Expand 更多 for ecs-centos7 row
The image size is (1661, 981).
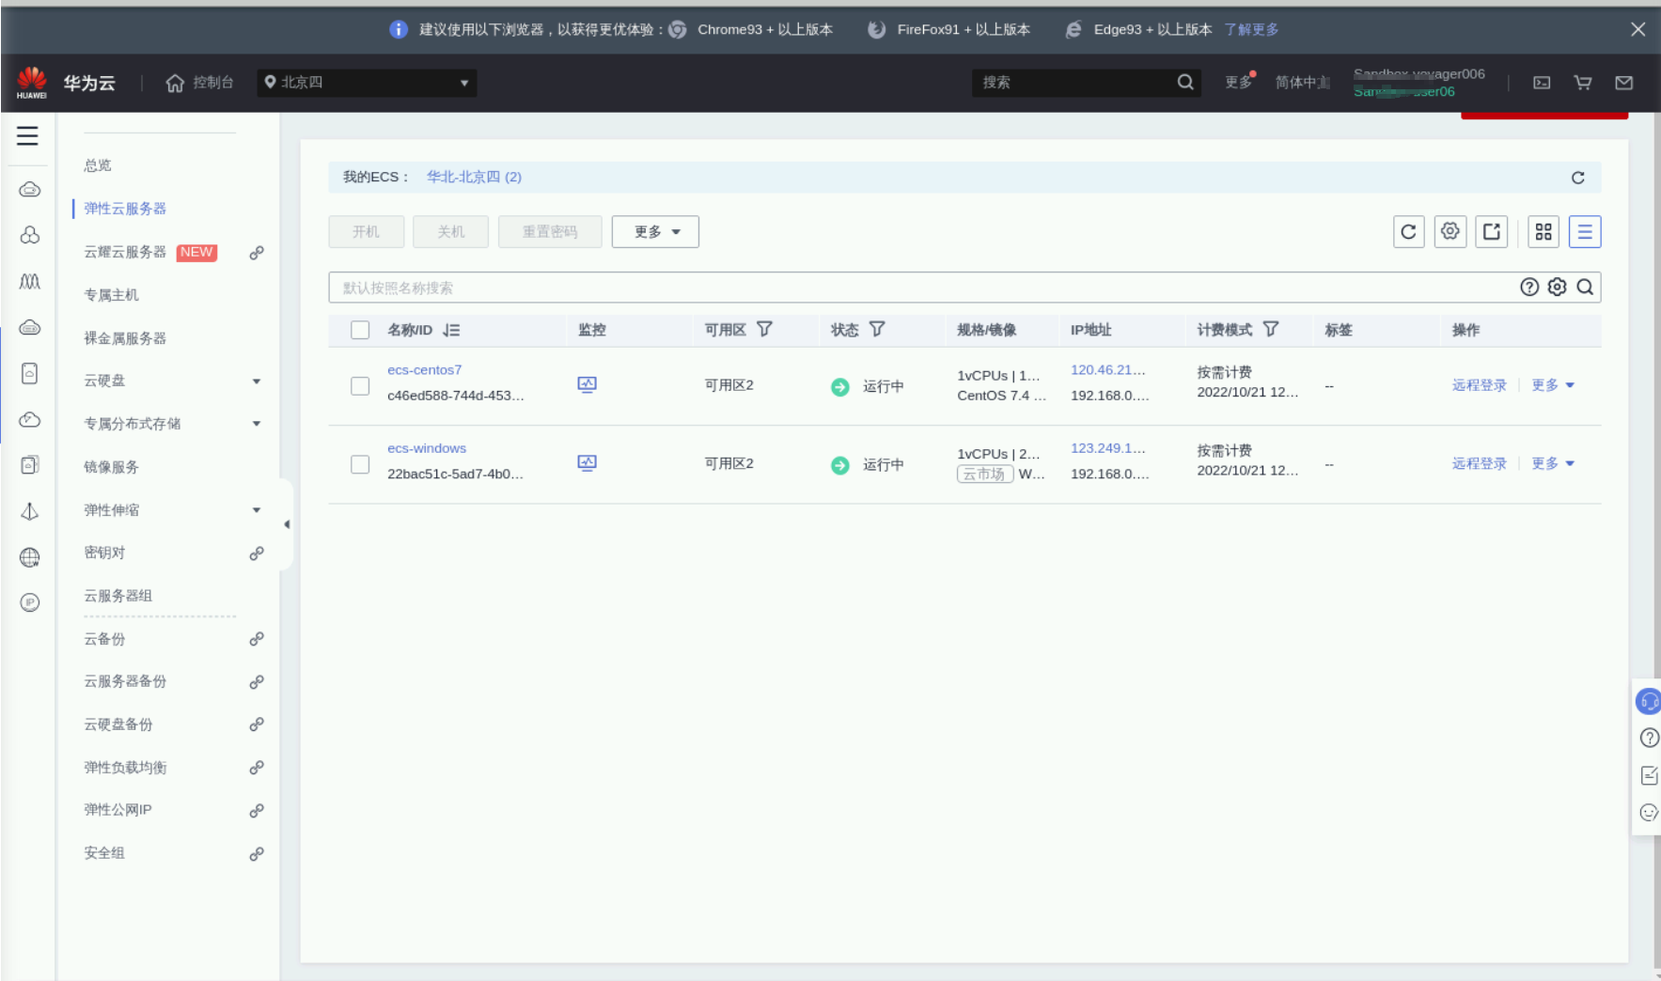pos(1553,385)
